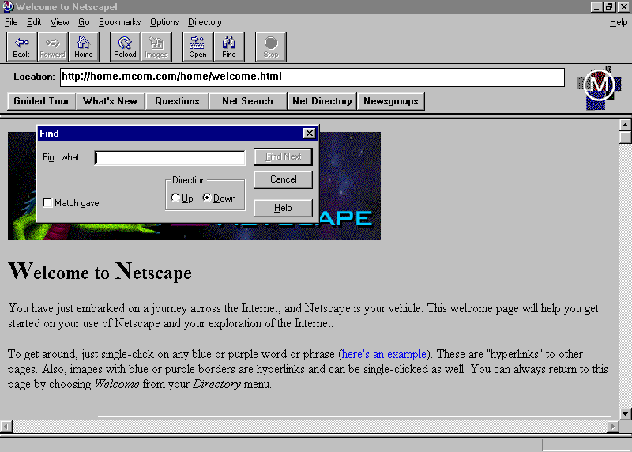Viewport: 632px width, 452px height.
Task: Click the Help button in Find dialog
Action: [284, 208]
